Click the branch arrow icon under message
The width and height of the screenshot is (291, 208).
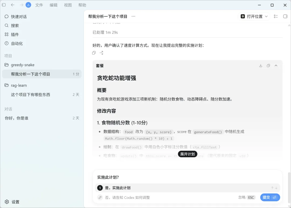point(101,53)
